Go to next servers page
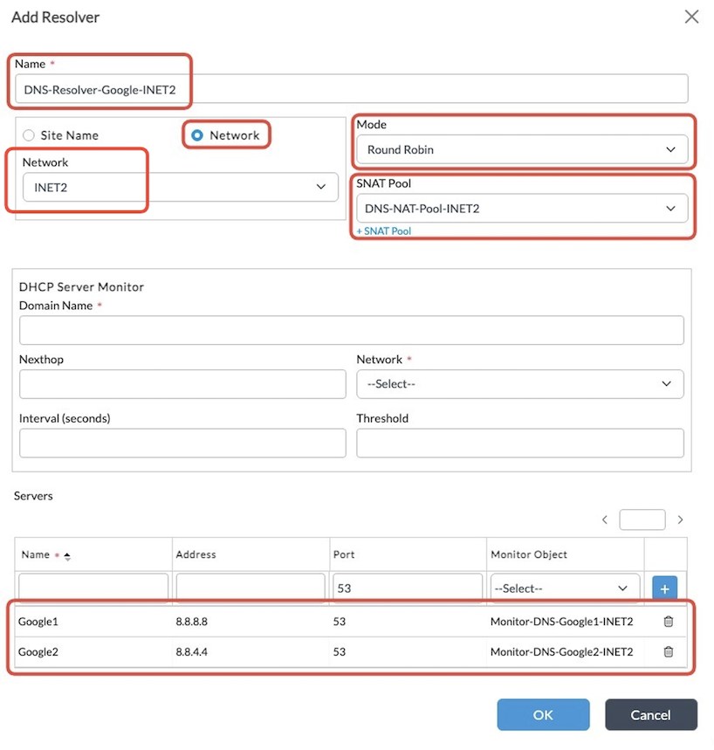Viewport: 714px width, 750px height. pyautogui.click(x=681, y=519)
